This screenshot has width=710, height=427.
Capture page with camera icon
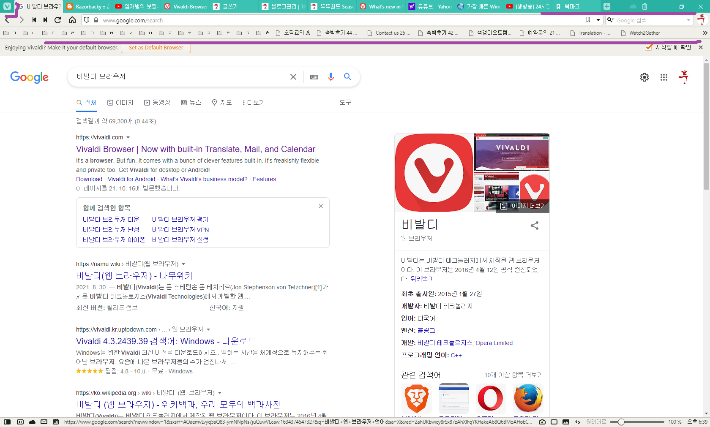[542, 422]
